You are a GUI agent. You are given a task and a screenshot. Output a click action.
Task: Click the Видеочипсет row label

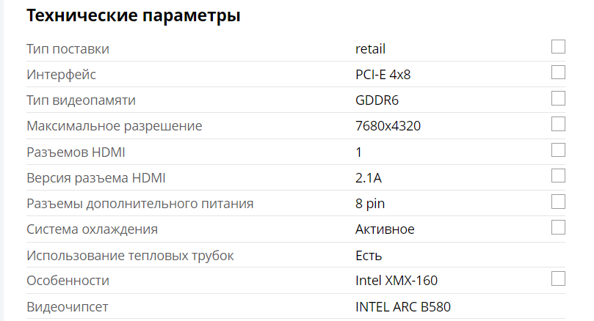[68, 306]
